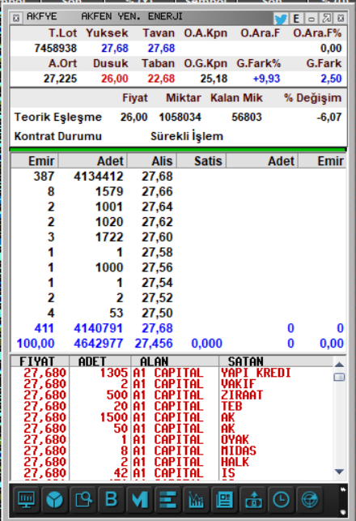Screen dimensions: 356x521
Task: Select the 1500-lot trade sold by AK
Action: click(x=172, y=417)
